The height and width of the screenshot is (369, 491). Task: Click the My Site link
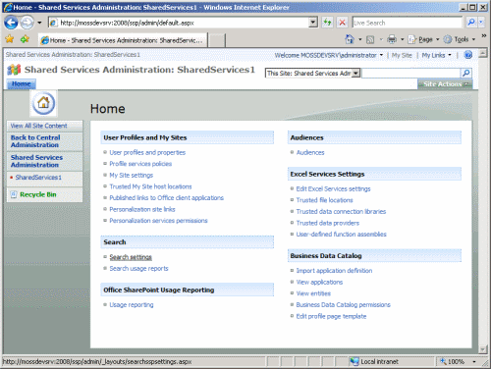point(402,55)
